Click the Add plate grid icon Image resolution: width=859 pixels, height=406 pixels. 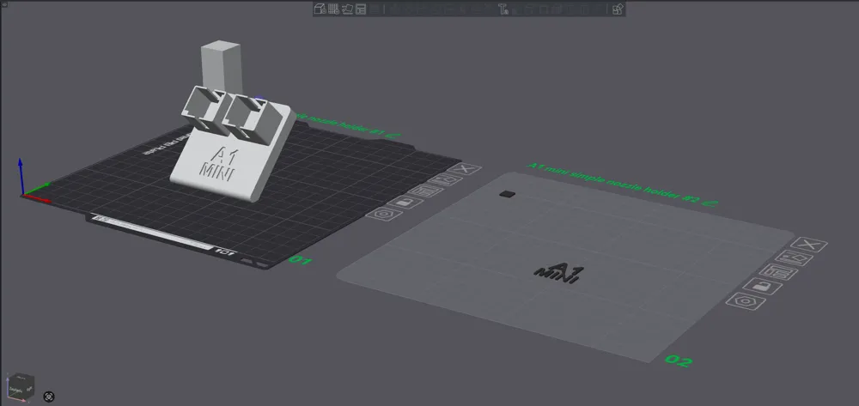click(x=333, y=9)
